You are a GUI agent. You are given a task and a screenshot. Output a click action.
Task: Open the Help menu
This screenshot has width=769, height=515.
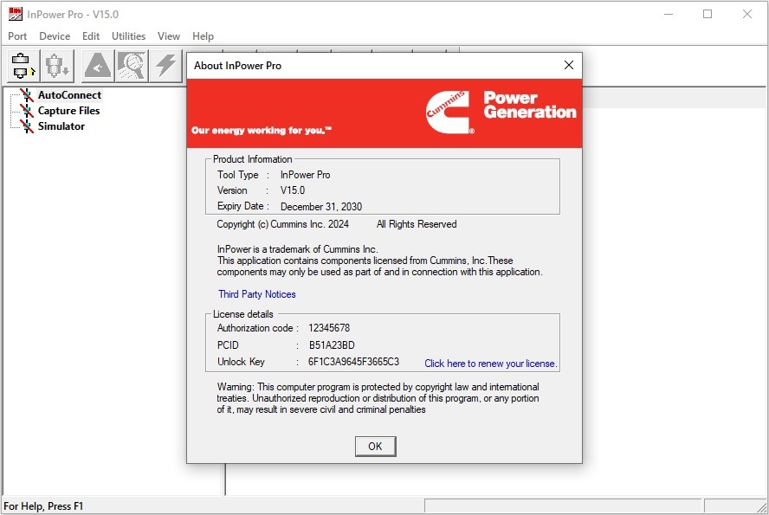[x=203, y=36]
